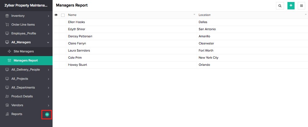This screenshot has width=308, height=127.
Task: Open the Name column dropdown arrow
Action: tap(194, 15)
